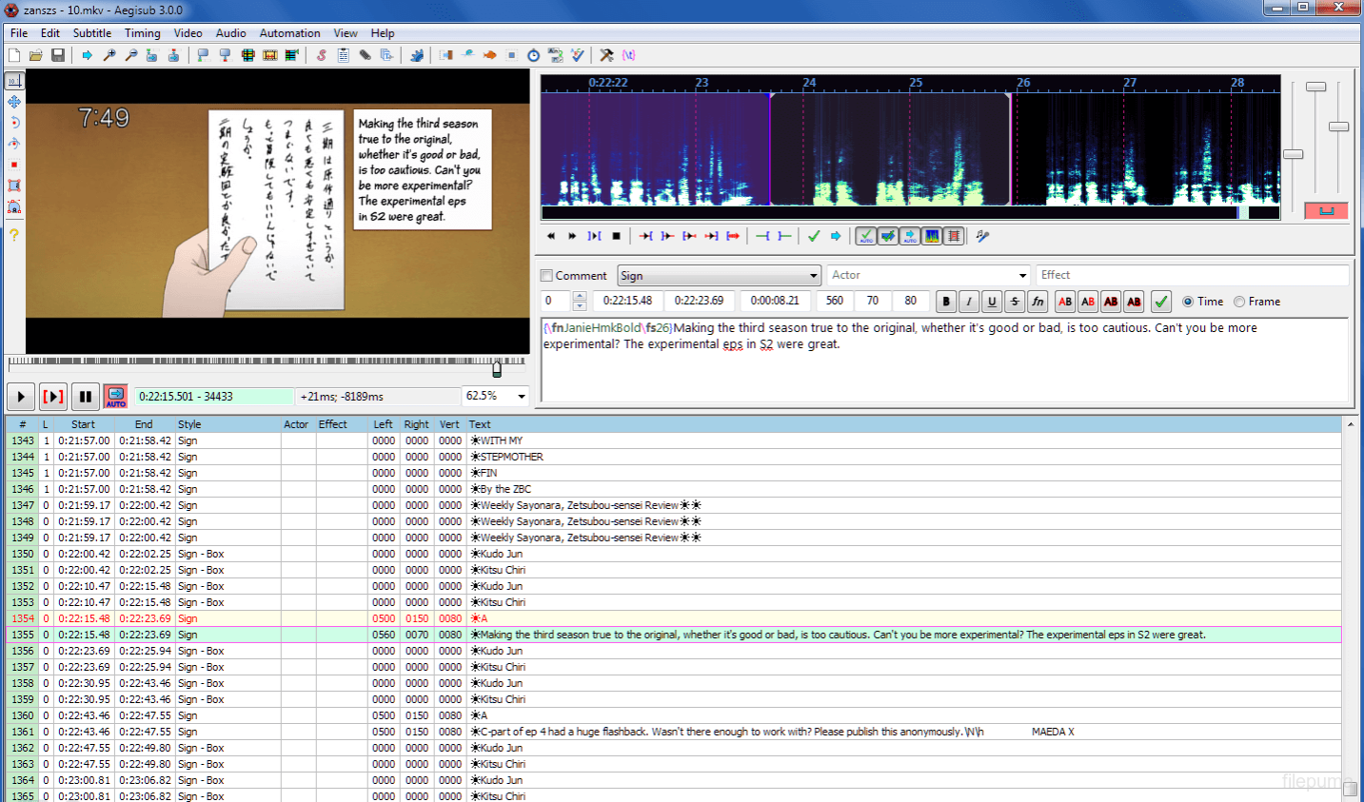Adjust the audio vertical zoom slider
The height and width of the screenshot is (802, 1364).
coord(1316,88)
